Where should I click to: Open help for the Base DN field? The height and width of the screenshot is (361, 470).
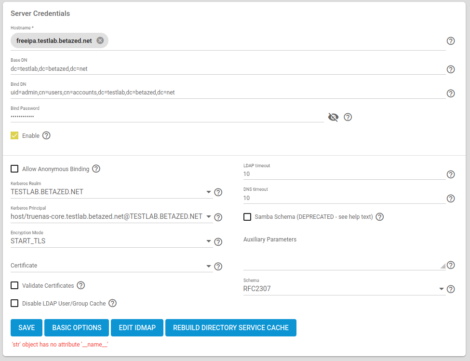pos(451,69)
